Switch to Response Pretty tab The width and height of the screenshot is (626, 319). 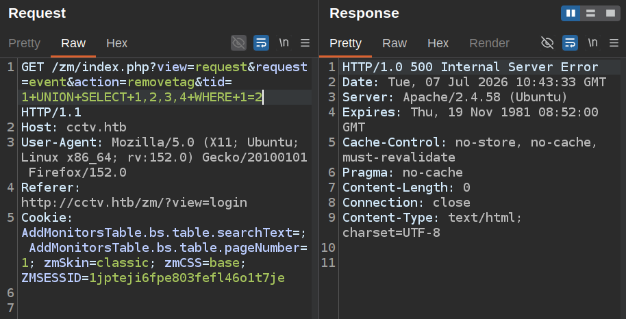click(x=345, y=43)
